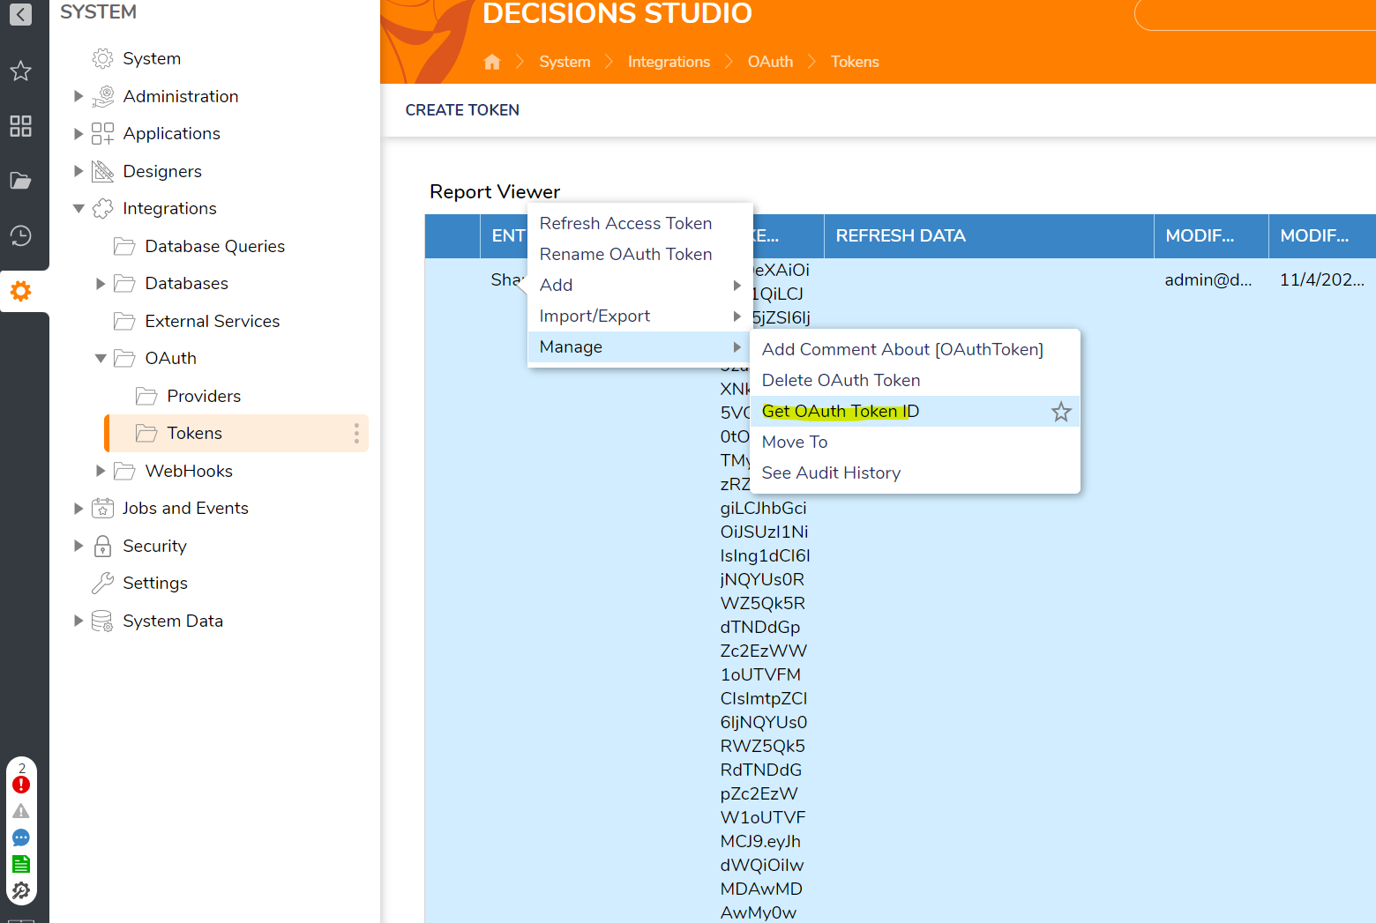Screen dimensions: 1376x923
Task: Choose Refresh Access Token from context menu
Action: [639, 223]
